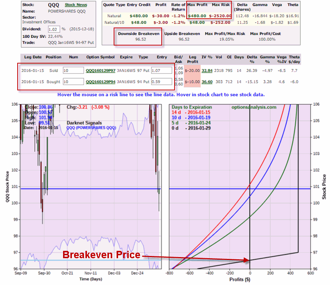
Task: Click the Num field of the Sold leg
Action: click(73, 71)
